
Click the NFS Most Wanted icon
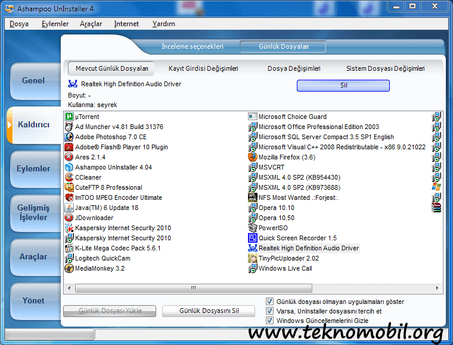[253, 197]
